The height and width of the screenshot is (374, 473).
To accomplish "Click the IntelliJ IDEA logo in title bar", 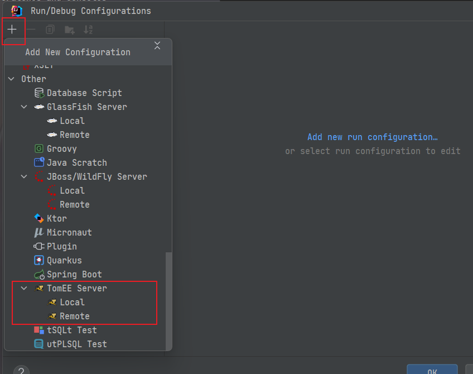I will pyautogui.click(x=17, y=11).
